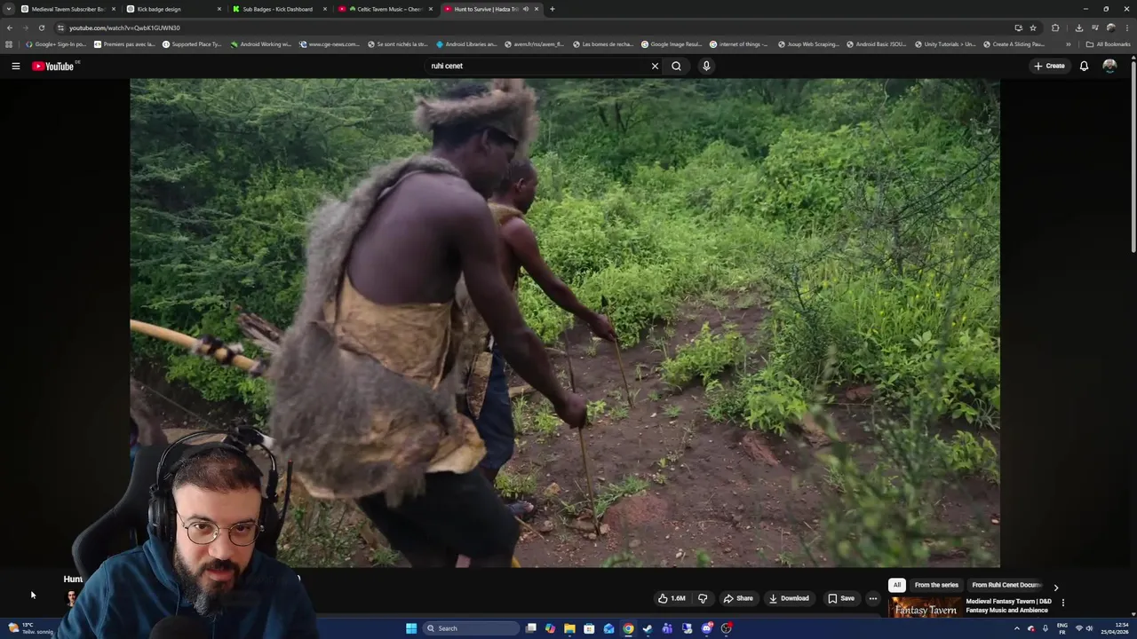The width and height of the screenshot is (1137, 639).
Task: Open the Google Image Result bookmark
Action: [672, 43]
